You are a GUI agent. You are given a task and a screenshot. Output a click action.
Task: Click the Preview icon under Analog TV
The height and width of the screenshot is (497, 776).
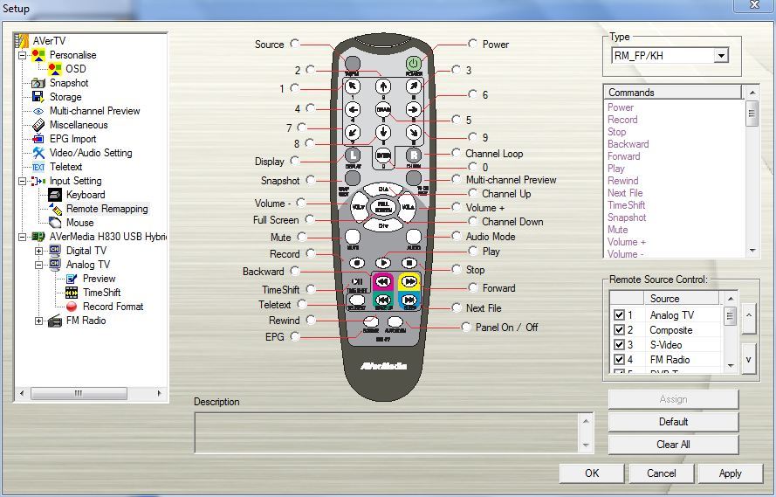(x=72, y=279)
